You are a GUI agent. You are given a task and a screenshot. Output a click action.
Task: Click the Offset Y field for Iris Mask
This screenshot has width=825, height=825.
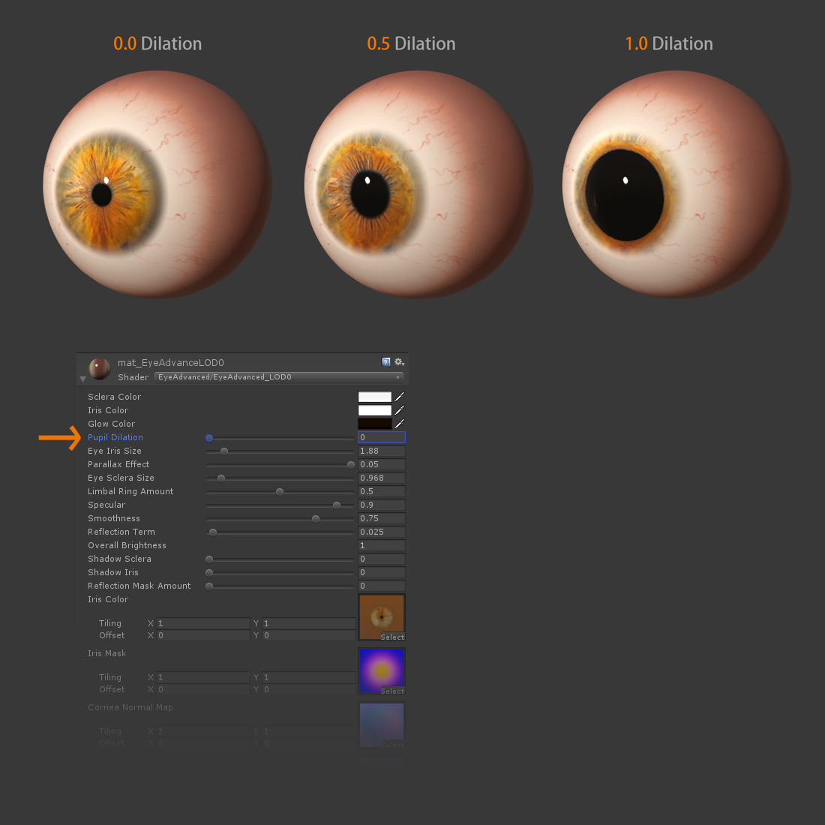tap(307, 689)
